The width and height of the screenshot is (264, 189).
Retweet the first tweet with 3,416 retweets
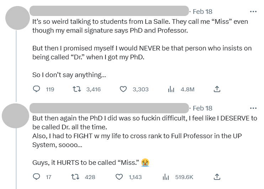(77, 89)
